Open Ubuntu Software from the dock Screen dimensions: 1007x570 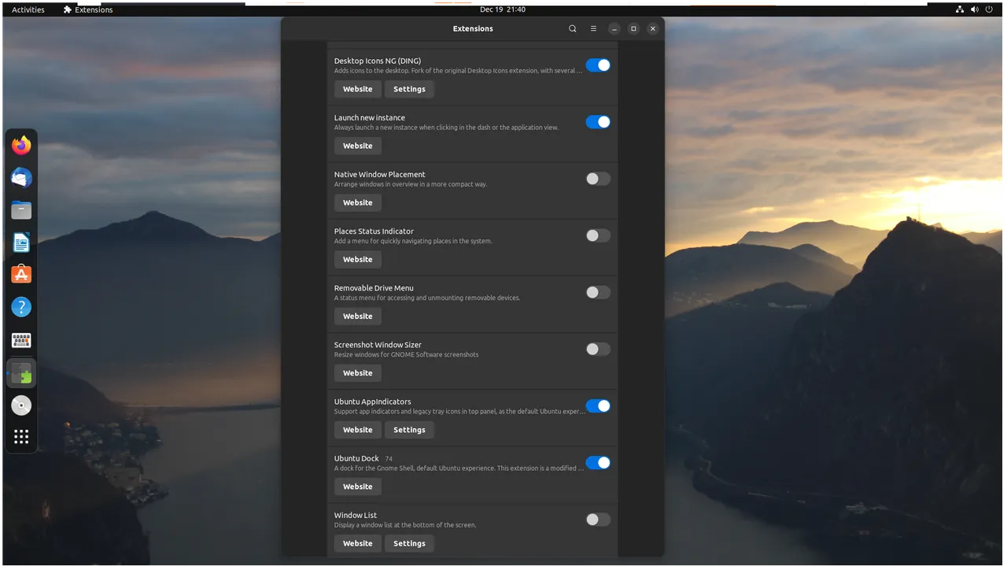click(x=21, y=275)
